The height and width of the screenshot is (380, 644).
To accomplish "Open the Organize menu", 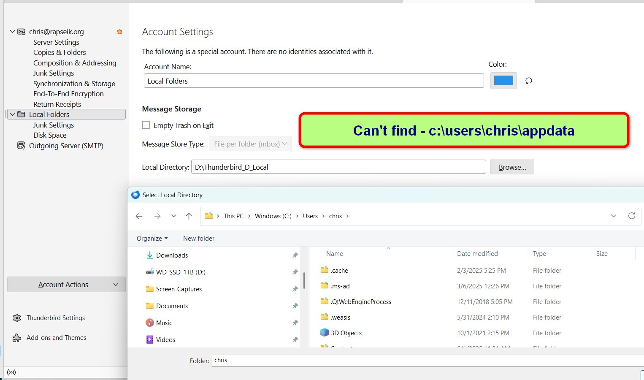I will click(x=152, y=239).
